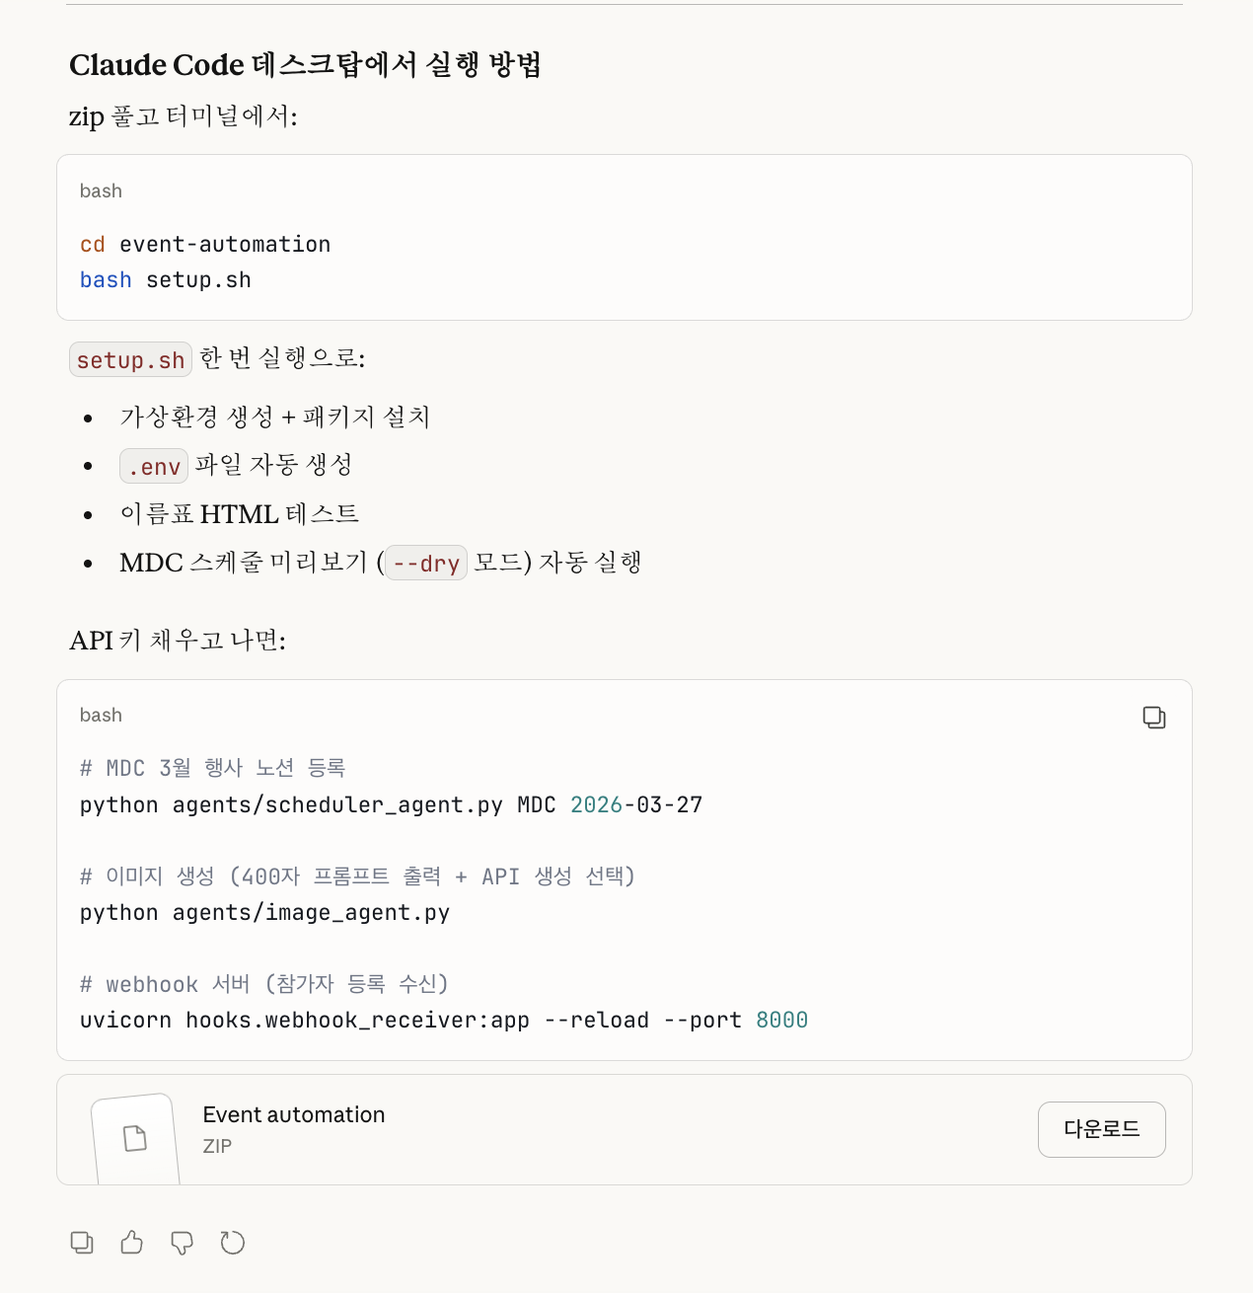The height and width of the screenshot is (1293, 1253).
Task: Click the setup.sh inline code chip
Action: pos(130,359)
